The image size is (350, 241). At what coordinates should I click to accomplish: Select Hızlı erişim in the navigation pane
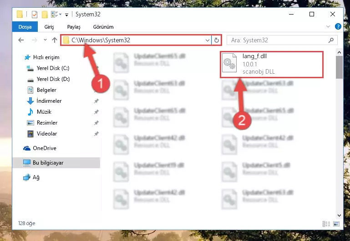point(46,57)
